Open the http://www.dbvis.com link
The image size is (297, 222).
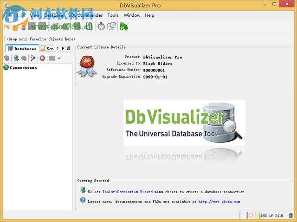click(219, 202)
